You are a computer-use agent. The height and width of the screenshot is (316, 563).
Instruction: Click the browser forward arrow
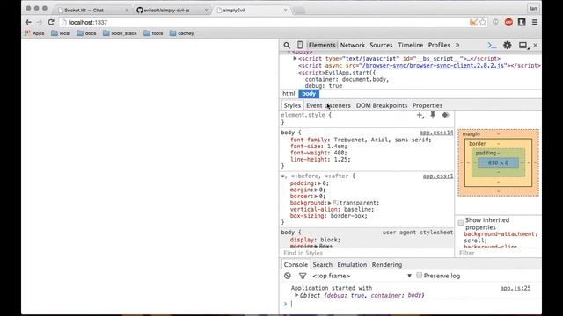40,22
